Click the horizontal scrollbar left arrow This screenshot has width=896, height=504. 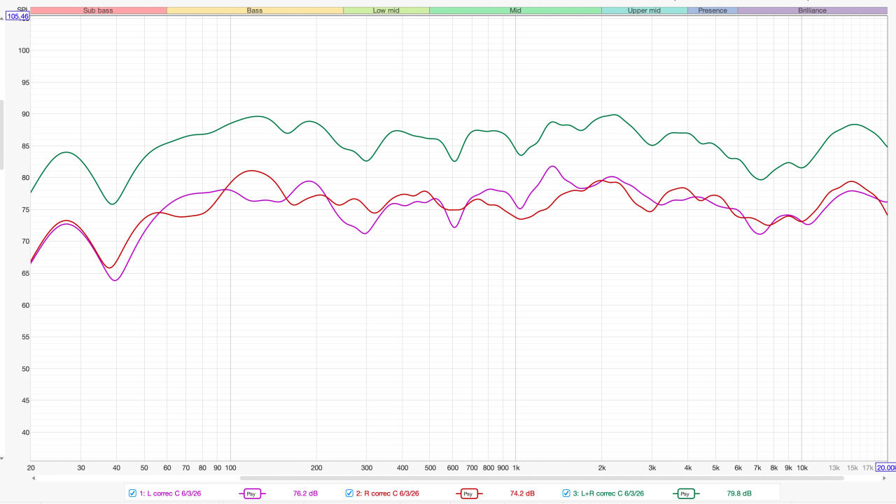[x=34, y=479]
